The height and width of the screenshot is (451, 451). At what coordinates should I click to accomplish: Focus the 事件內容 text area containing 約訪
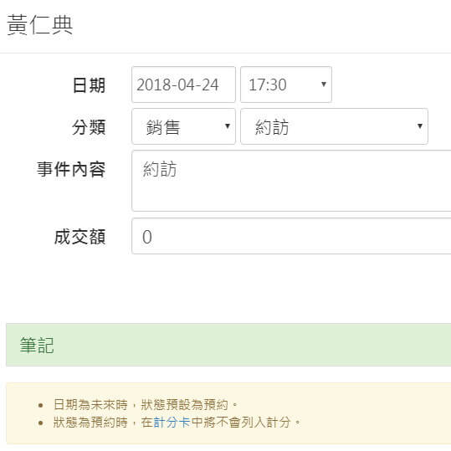coord(291,181)
